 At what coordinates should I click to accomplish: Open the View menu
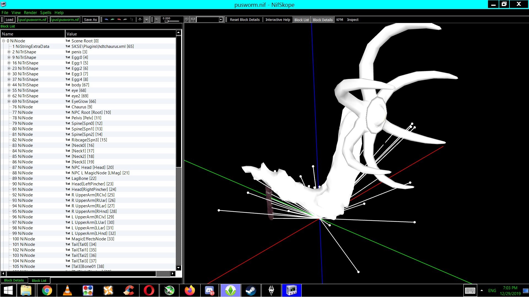pos(16,13)
